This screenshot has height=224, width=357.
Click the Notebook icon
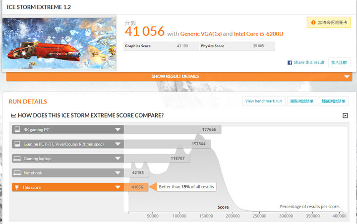pyautogui.click(x=17, y=173)
